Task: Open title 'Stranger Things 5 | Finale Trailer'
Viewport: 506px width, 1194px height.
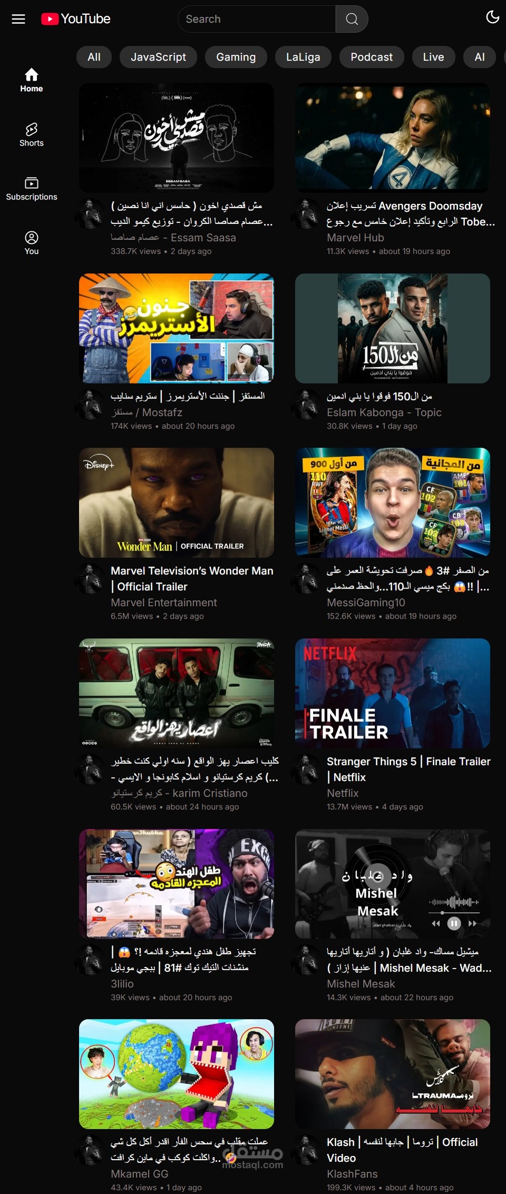Action: point(408,769)
